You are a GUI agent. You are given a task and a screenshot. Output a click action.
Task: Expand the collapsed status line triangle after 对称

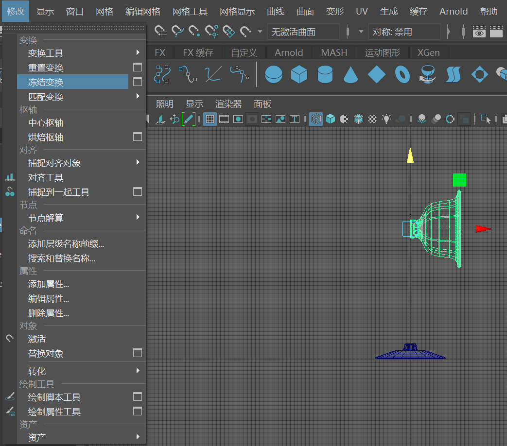449,32
